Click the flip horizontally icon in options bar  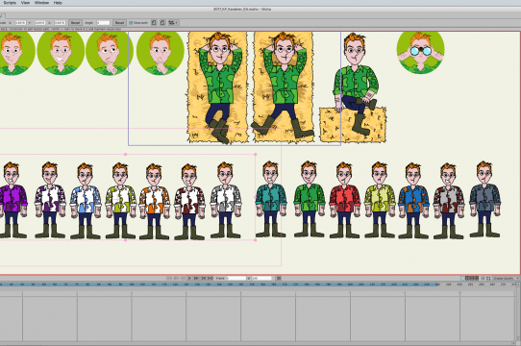(x=154, y=23)
